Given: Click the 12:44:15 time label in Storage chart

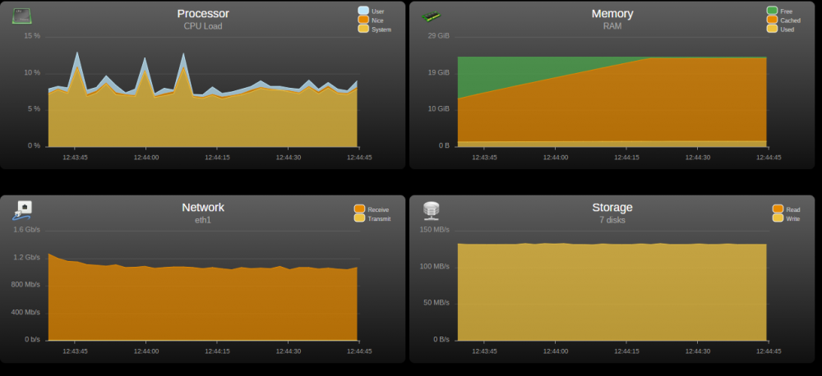Looking at the screenshot, I should point(626,351).
